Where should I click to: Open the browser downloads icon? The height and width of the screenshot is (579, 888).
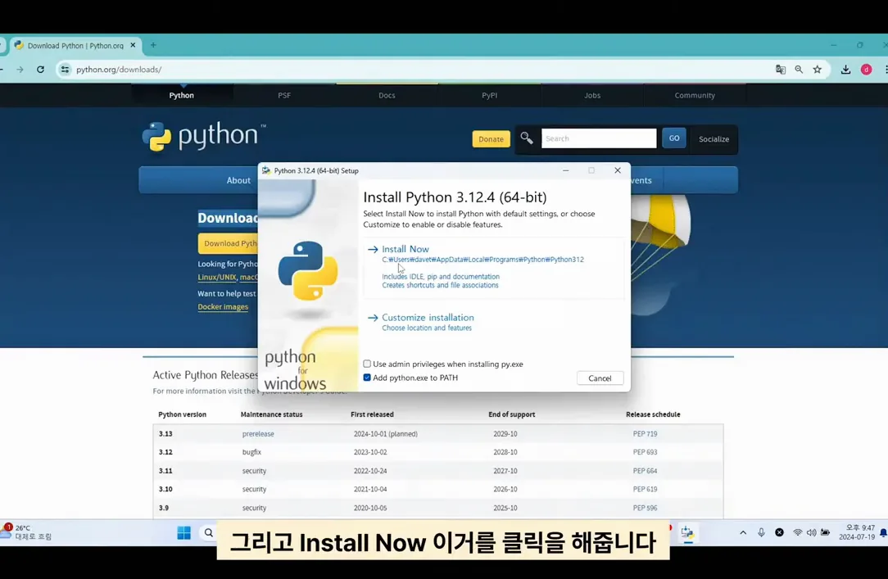coord(845,70)
